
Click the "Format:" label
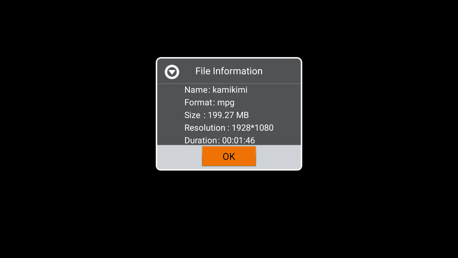(200, 102)
